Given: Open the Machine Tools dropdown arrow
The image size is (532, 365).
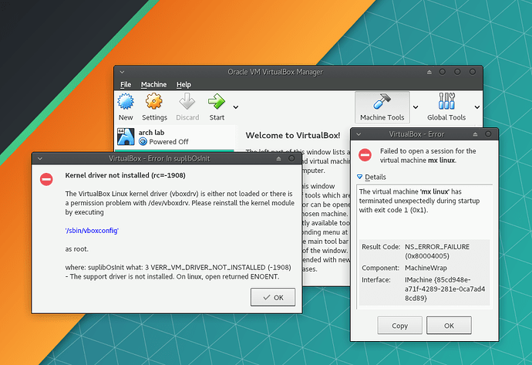Looking at the screenshot, I should coord(416,107).
